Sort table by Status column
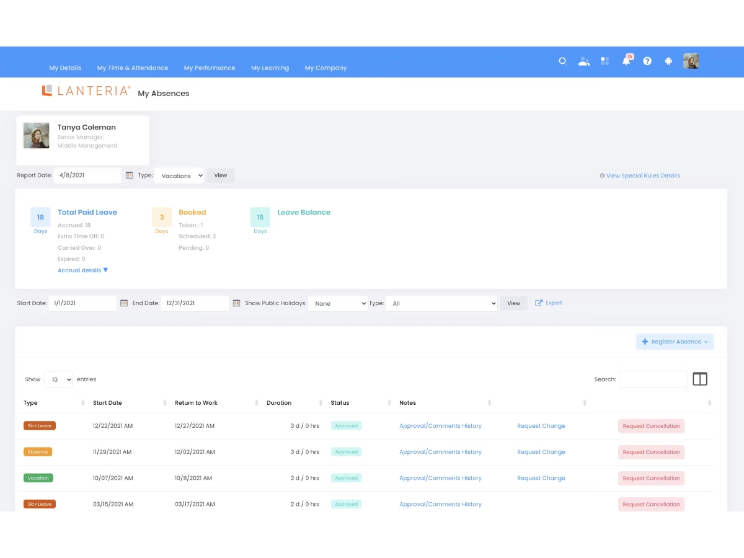The width and height of the screenshot is (744, 558). [389, 403]
